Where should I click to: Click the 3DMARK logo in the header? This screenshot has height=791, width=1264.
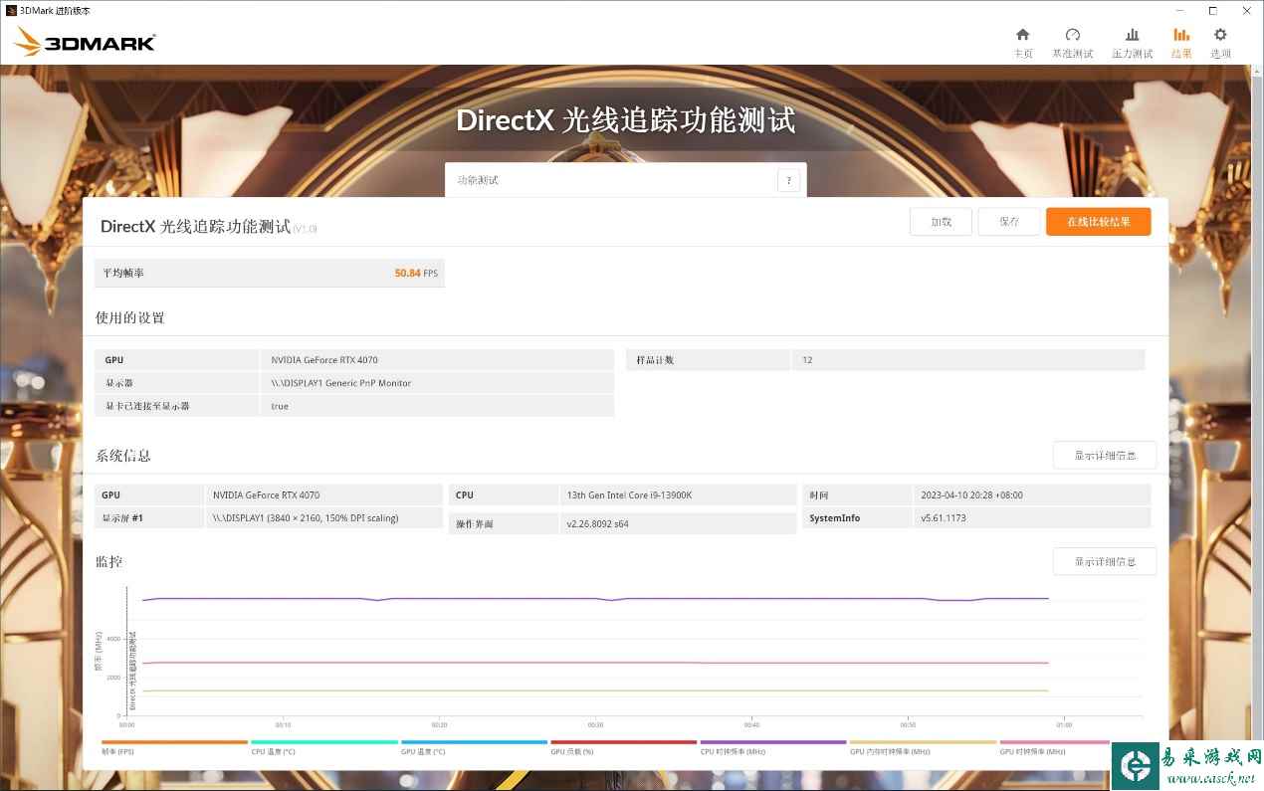pos(85,42)
